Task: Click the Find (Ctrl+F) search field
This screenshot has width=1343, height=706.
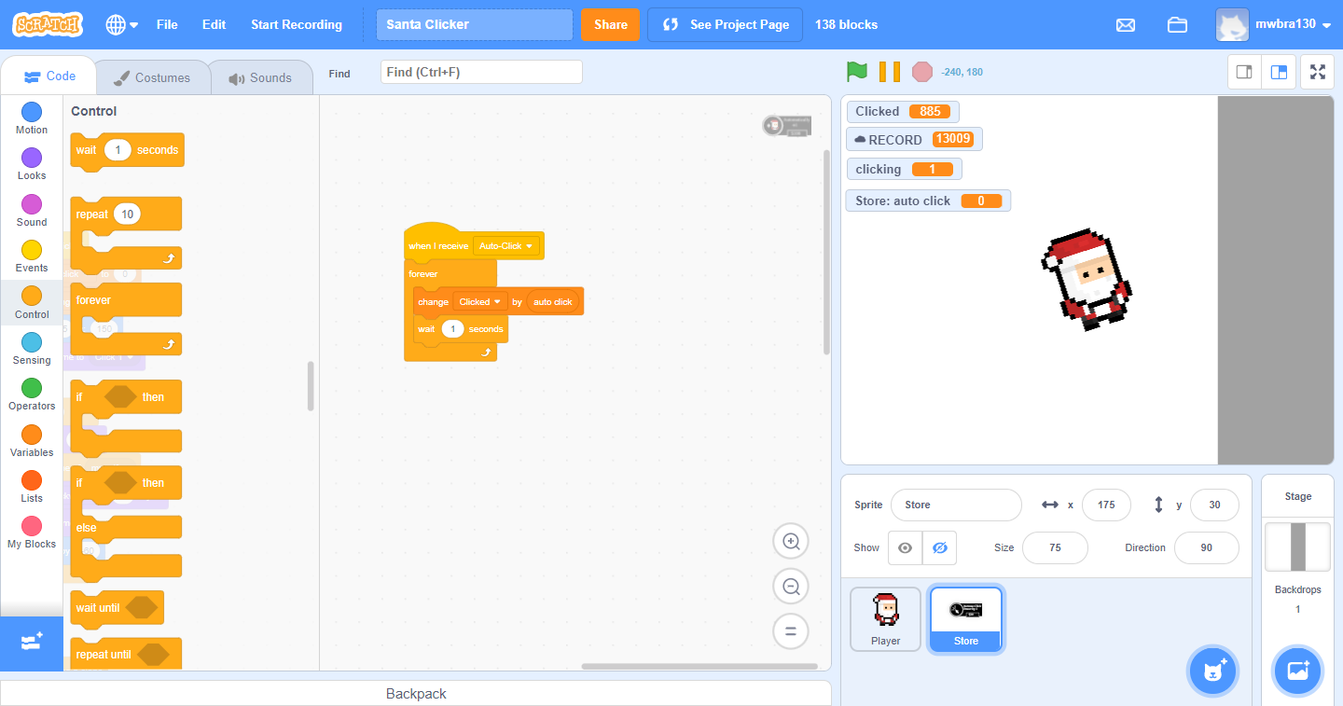Action: tap(481, 72)
